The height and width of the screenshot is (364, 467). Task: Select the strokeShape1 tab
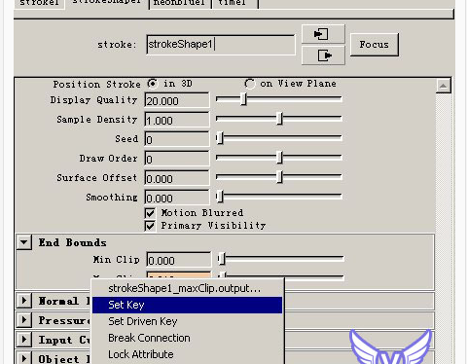[106, 3]
